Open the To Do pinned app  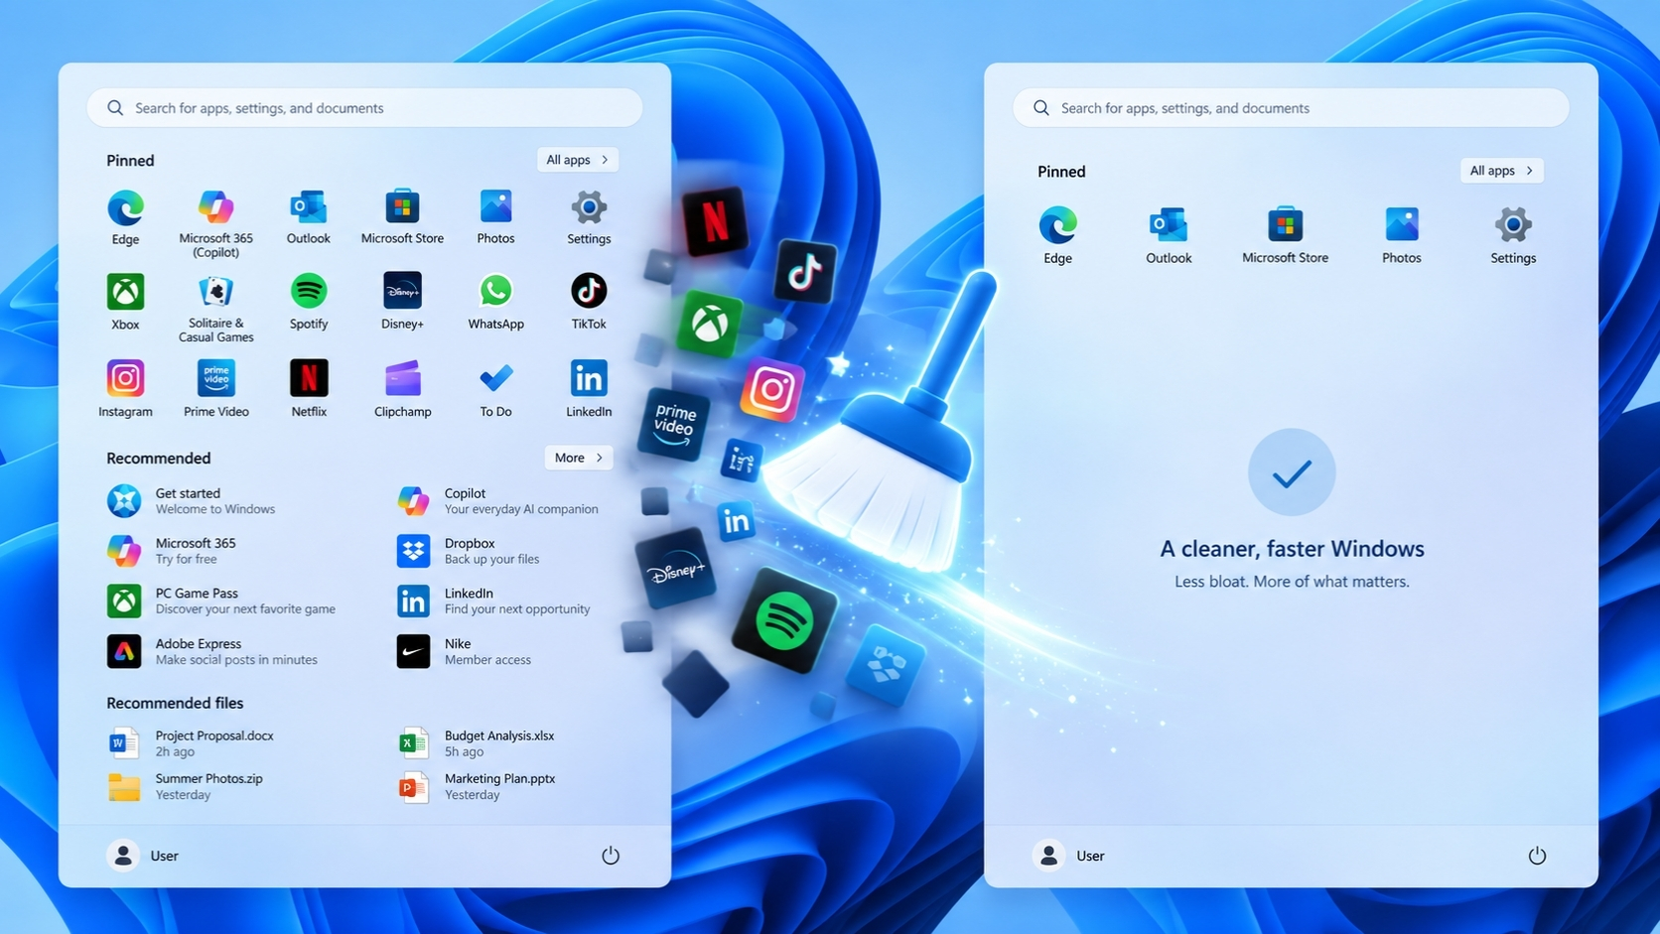[495, 389]
